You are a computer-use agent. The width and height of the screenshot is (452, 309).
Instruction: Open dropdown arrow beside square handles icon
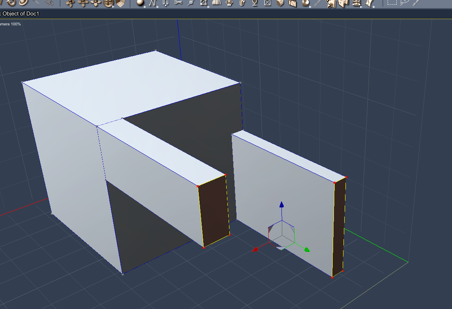[208, 7]
